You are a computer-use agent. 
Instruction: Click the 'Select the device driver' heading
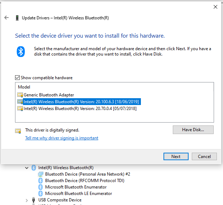pos(90,36)
